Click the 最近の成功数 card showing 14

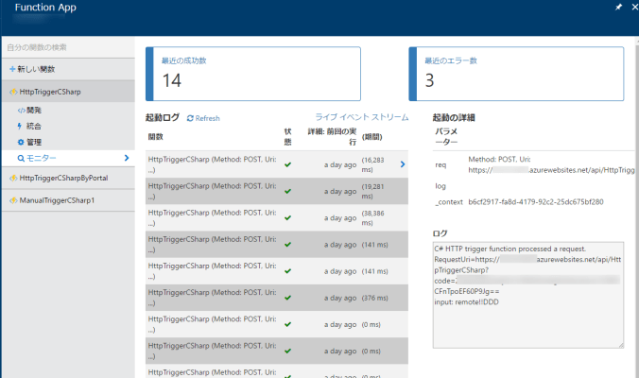253,74
